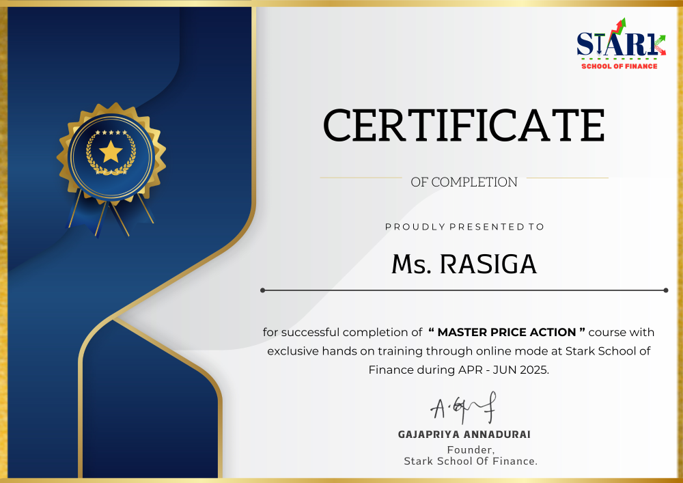
Task: Click the green upward arrow in the logo
Action: 621,25
